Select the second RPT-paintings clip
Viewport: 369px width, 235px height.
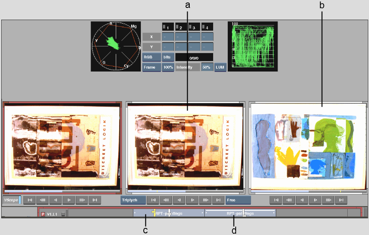pos(240,213)
